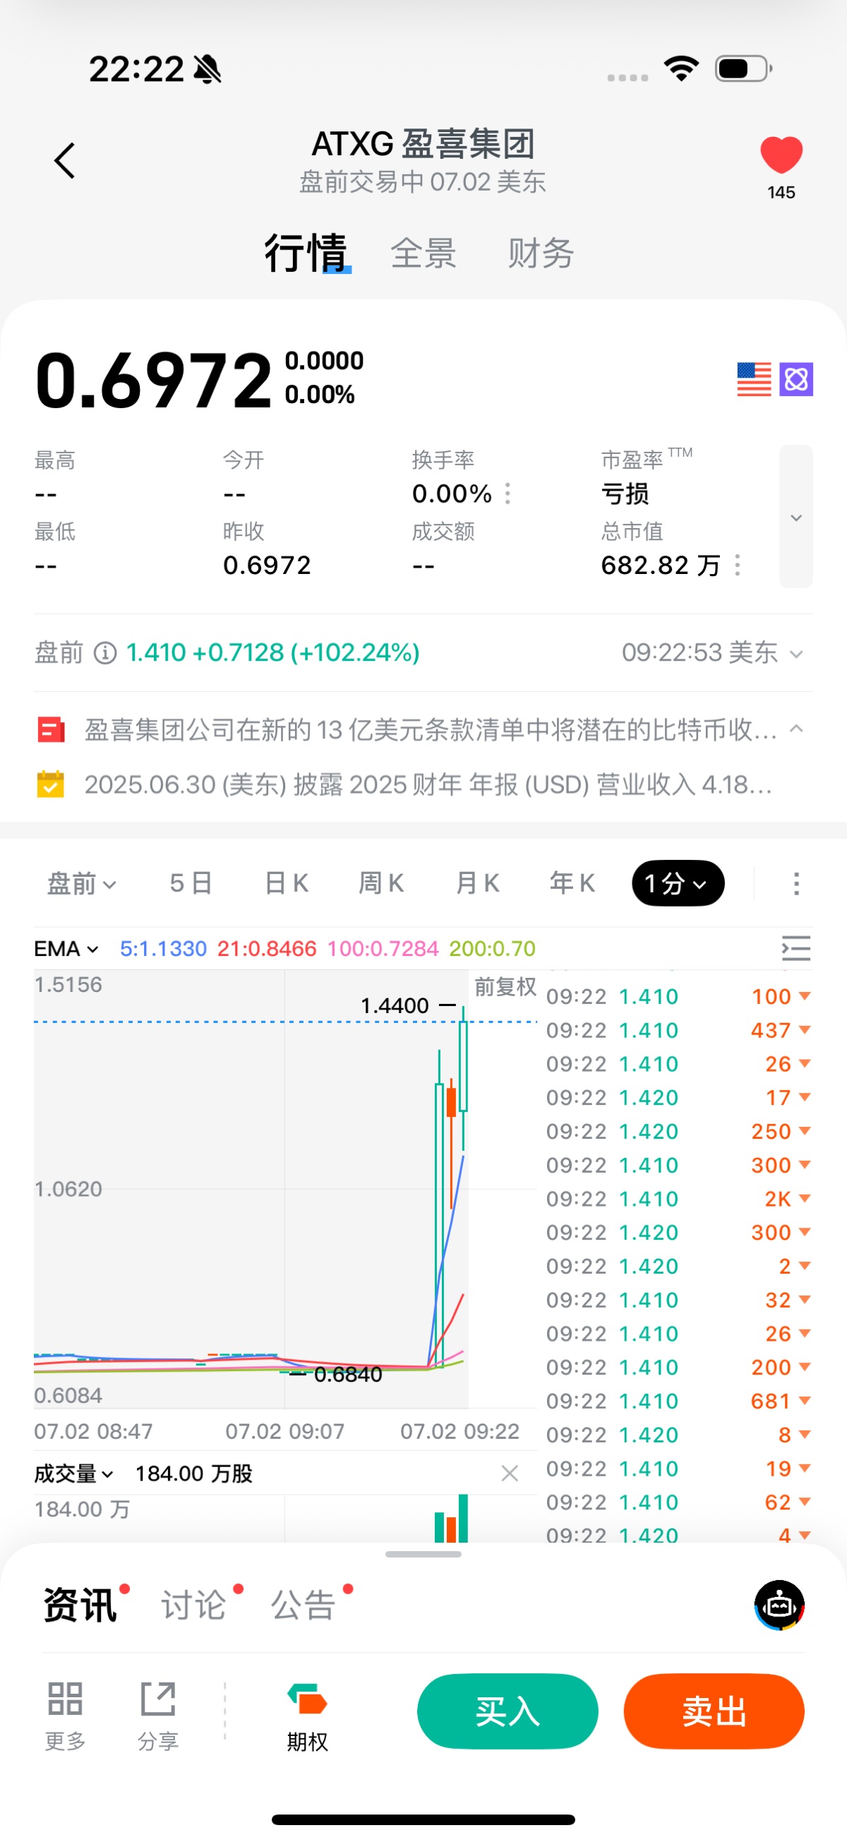Select the 日K chart period
The height and width of the screenshot is (1842, 847).
[x=286, y=883]
